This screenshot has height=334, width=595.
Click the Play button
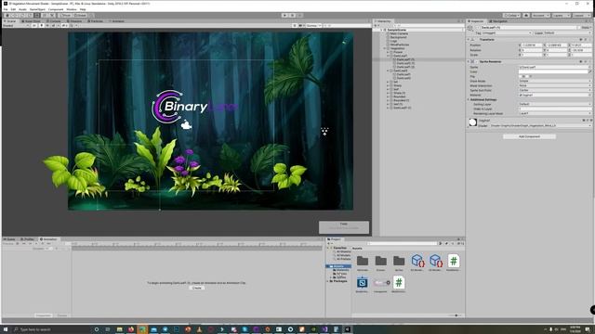tap(284, 15)
